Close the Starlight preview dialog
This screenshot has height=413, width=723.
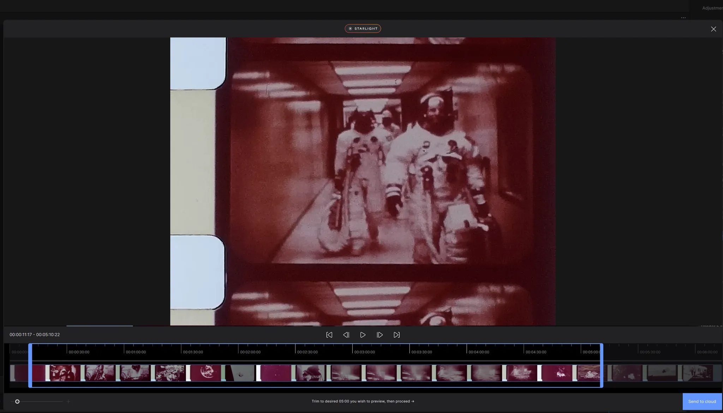(713, 29)
